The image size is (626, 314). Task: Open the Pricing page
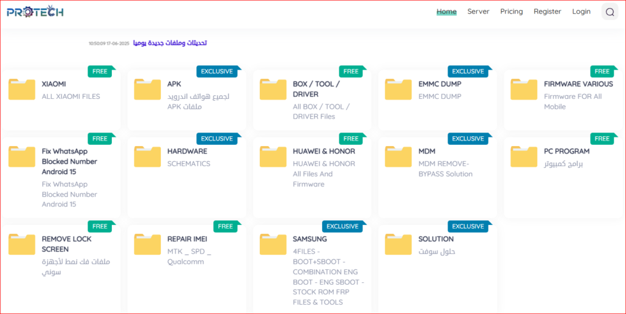click(x=512, y=12)
